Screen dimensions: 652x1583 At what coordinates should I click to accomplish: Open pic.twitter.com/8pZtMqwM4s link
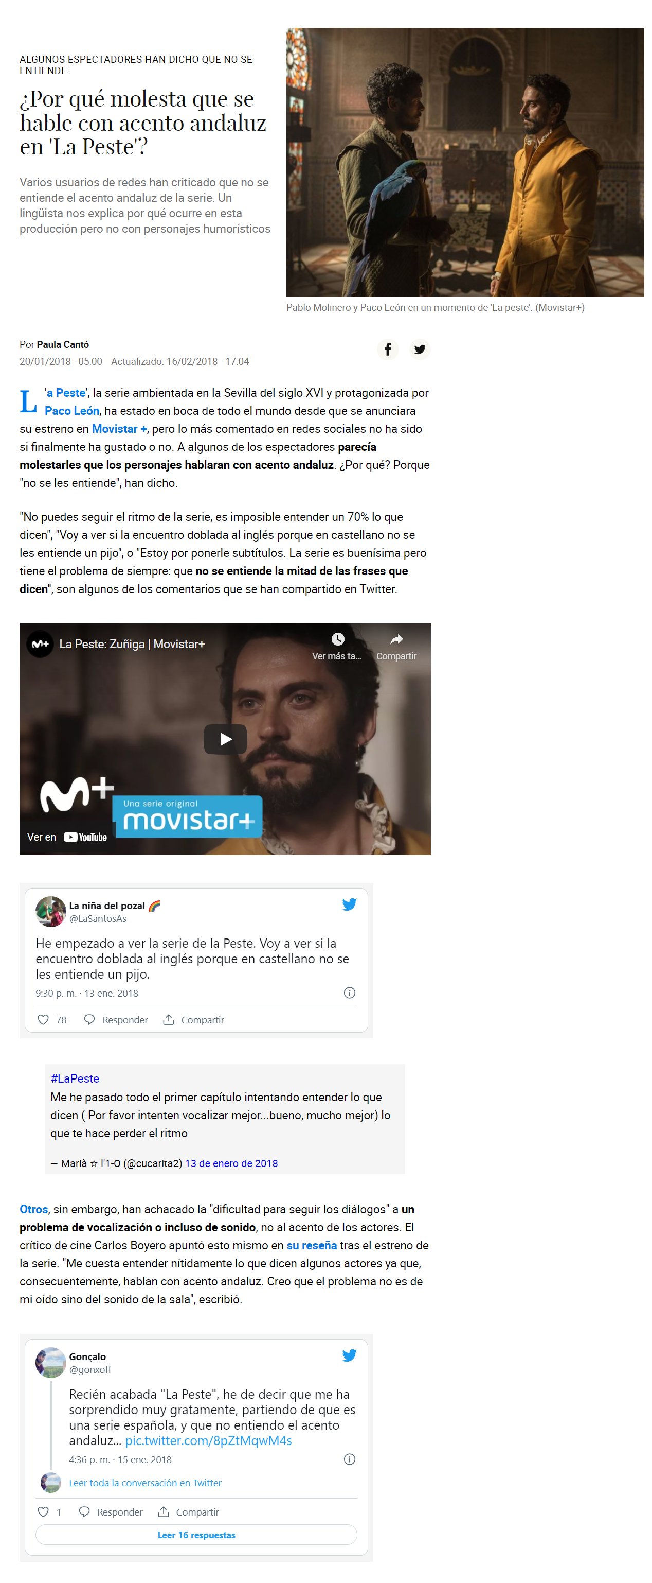(208, 1441)
